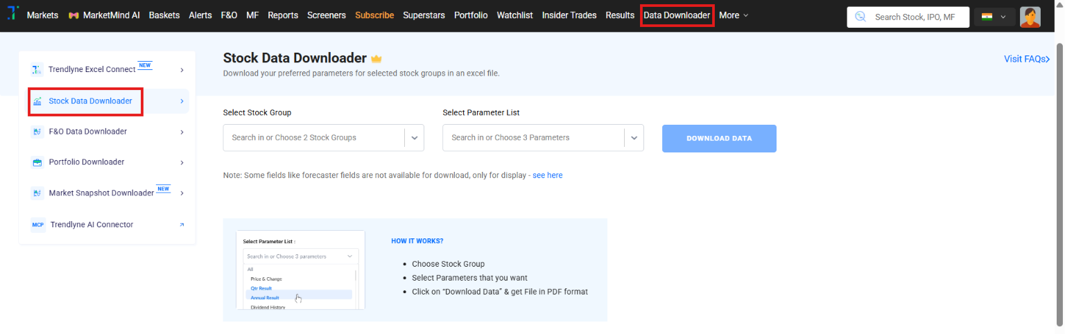The image size is (1065, 334).
Task: Expand the F&O Data Downloader chevron
Action: [x=182, y=132]
